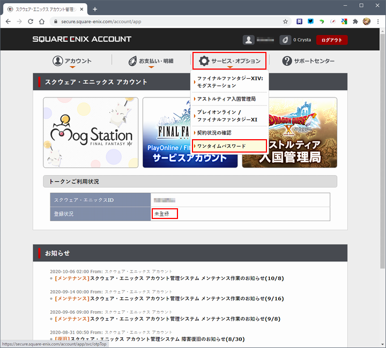This screenshot has height=348, width=386.
Task: Click the お支払い・明細 crystal icon
Action: [132, 60]
